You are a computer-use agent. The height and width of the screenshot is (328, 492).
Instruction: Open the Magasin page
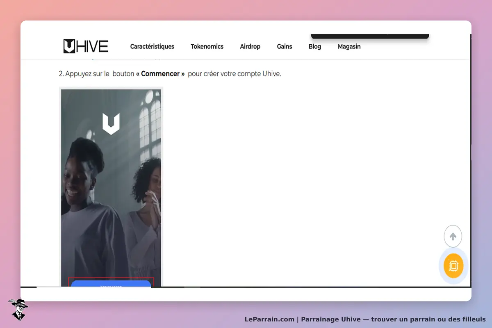click(349, 46)
